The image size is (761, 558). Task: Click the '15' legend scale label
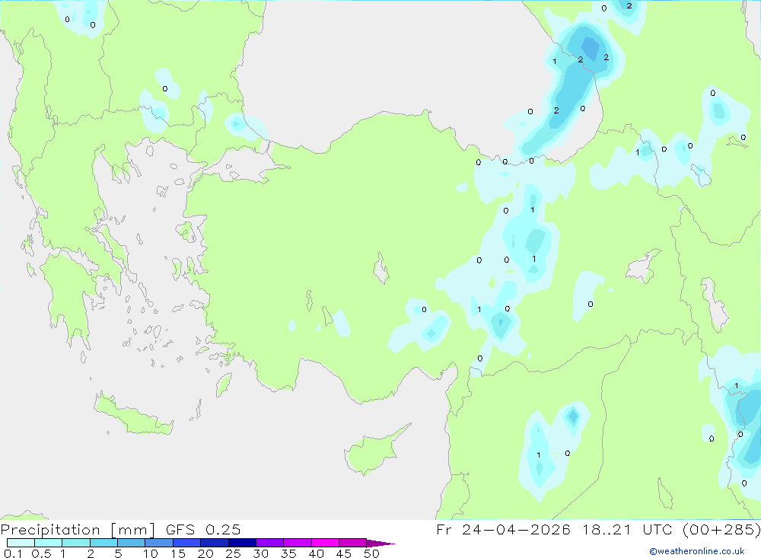178,553
